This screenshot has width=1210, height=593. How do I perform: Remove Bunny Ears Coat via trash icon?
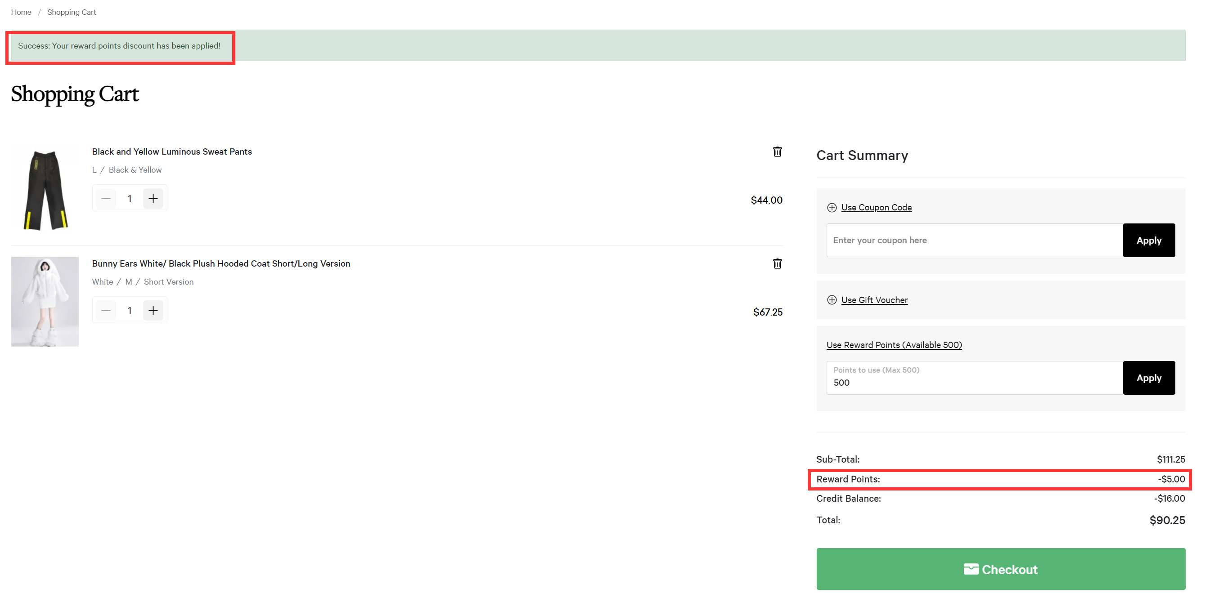777,263
